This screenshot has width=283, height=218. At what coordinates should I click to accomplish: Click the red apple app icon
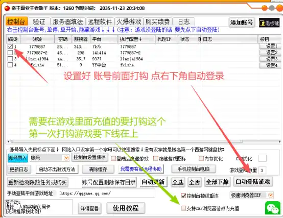point(7,8)
